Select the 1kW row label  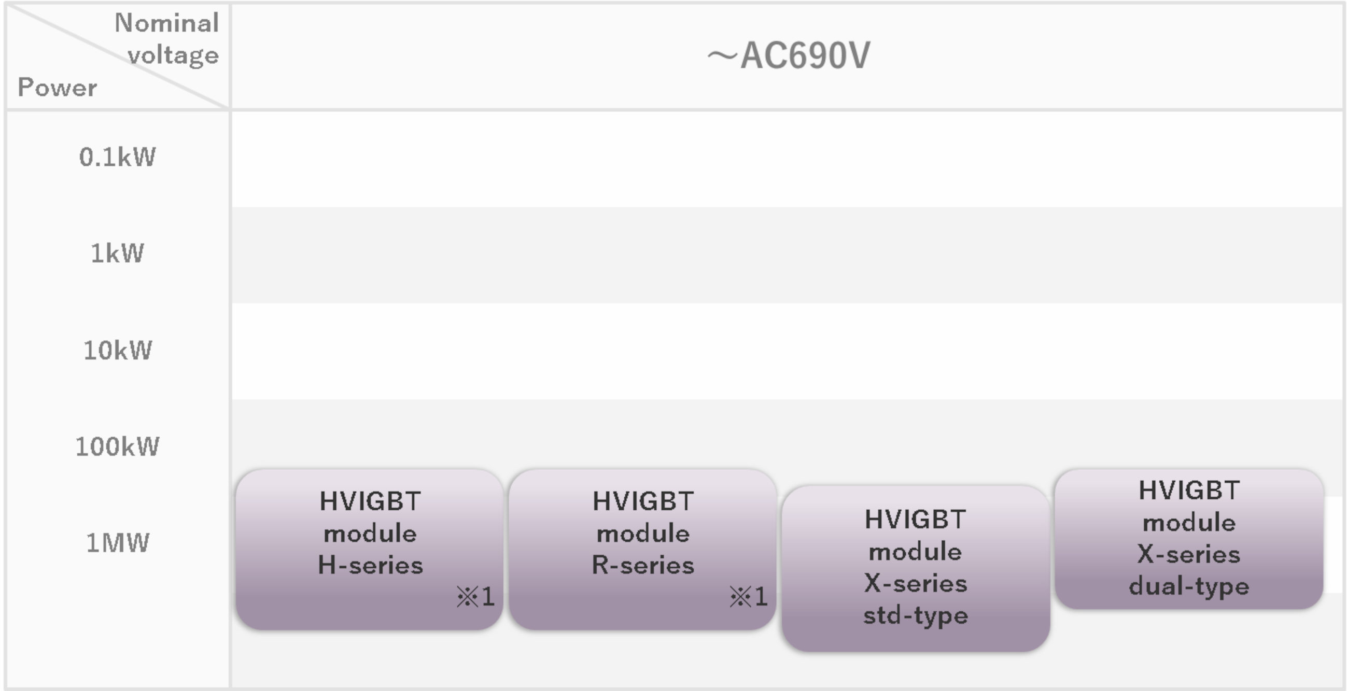click(118, 253)
